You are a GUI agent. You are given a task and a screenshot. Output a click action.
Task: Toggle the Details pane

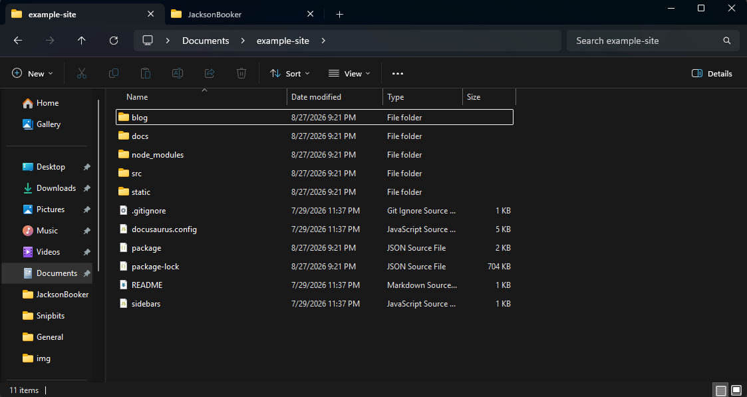click(711, 73)
